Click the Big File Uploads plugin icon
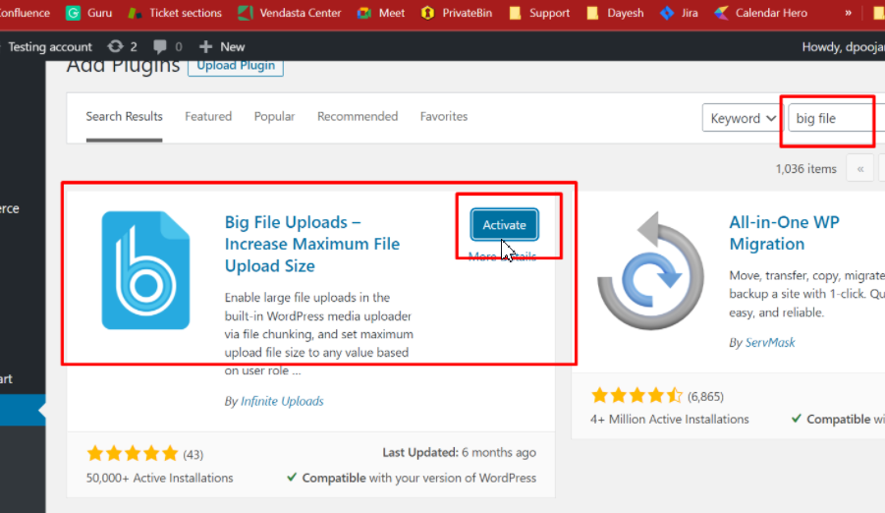The width and height of the screenshot is (885, 513). click(145, 270)
